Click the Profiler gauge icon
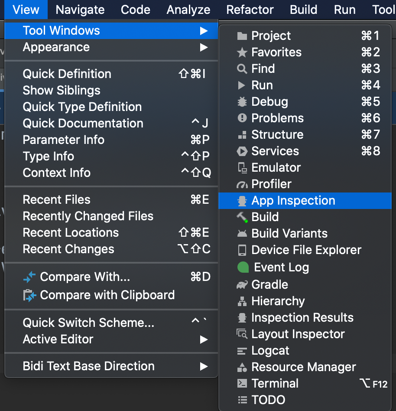The height and width of the screenshot is (411, 396). [x=242, y=185]
